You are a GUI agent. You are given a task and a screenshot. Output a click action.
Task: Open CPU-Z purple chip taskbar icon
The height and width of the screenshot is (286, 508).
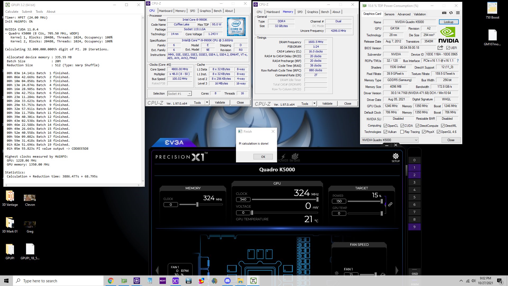tap(137, 281)
